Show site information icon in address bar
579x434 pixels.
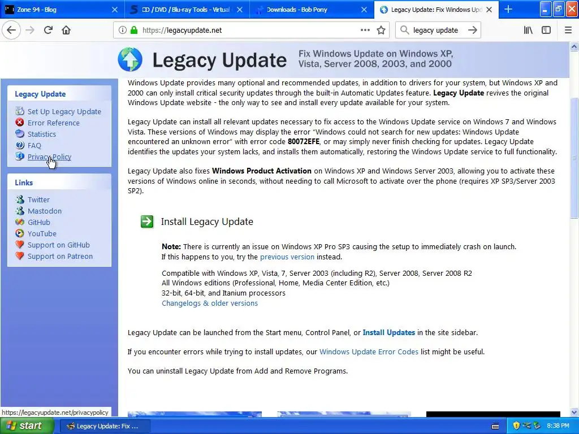[123, 31]
